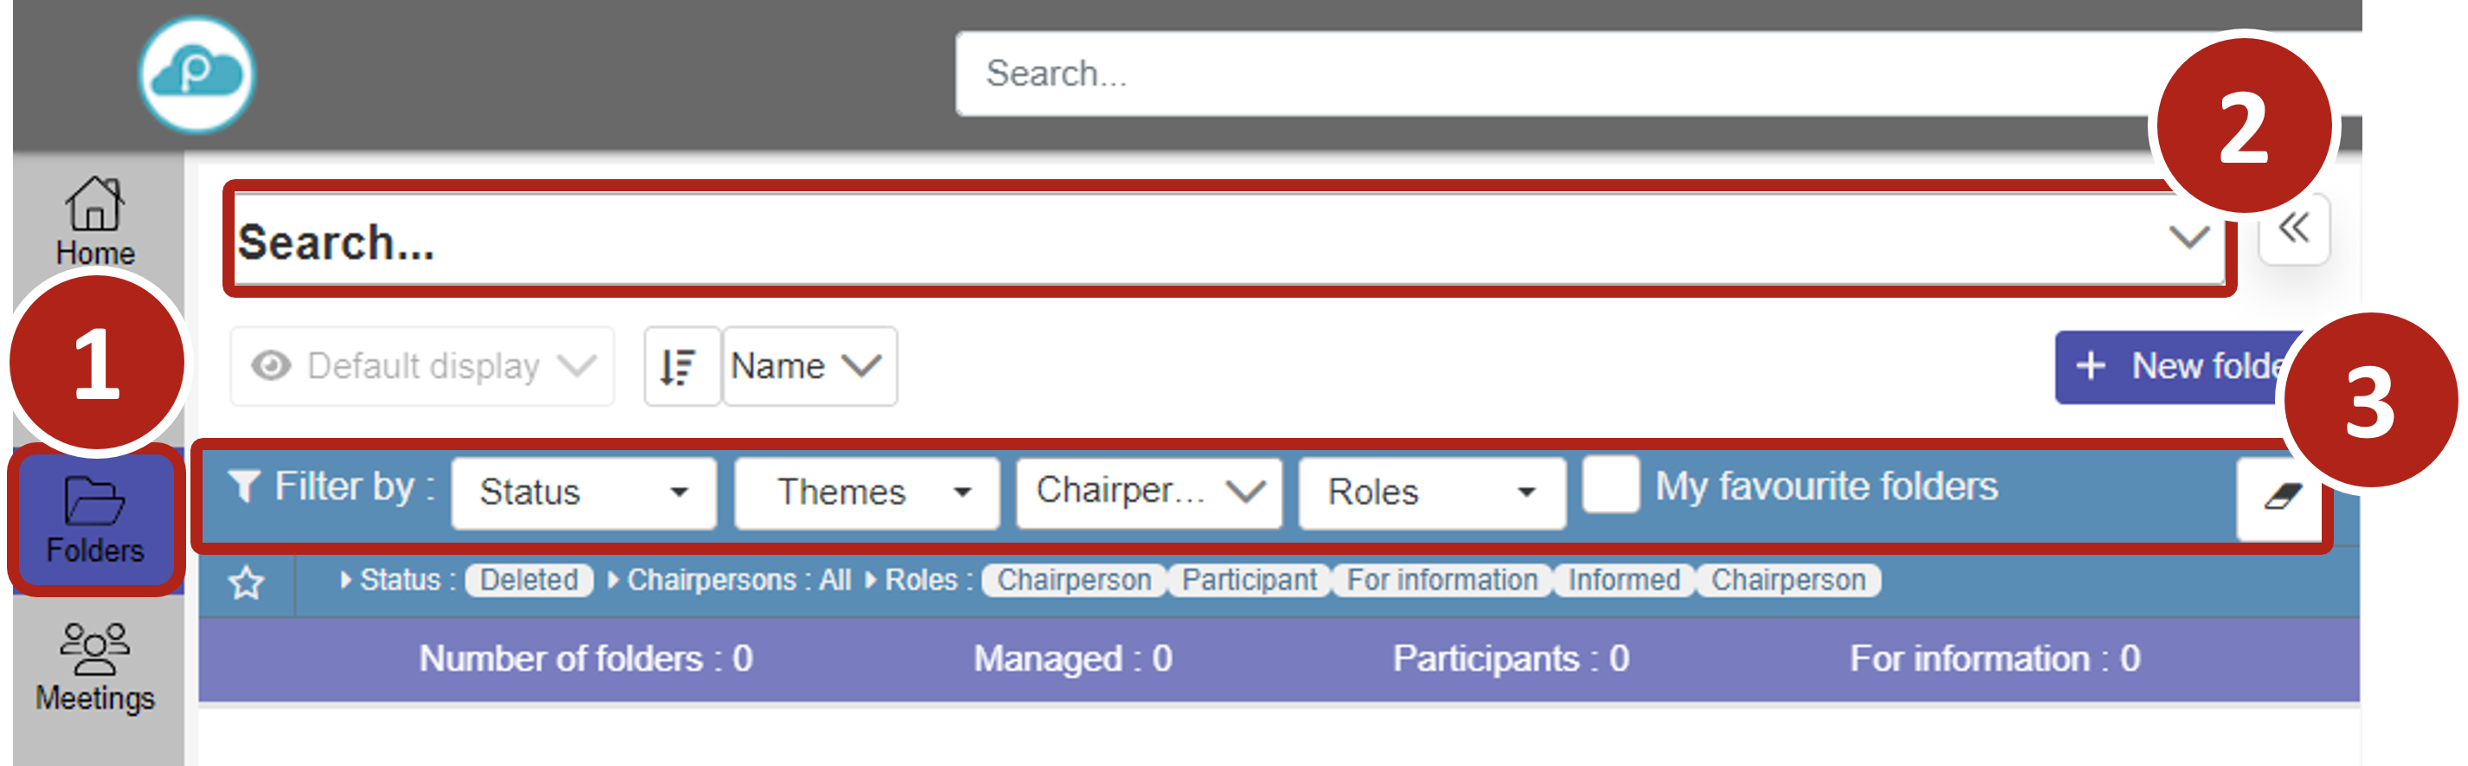Collapse panel with double chevron icon
The image size is (2468, 766).
[2294, 229]
